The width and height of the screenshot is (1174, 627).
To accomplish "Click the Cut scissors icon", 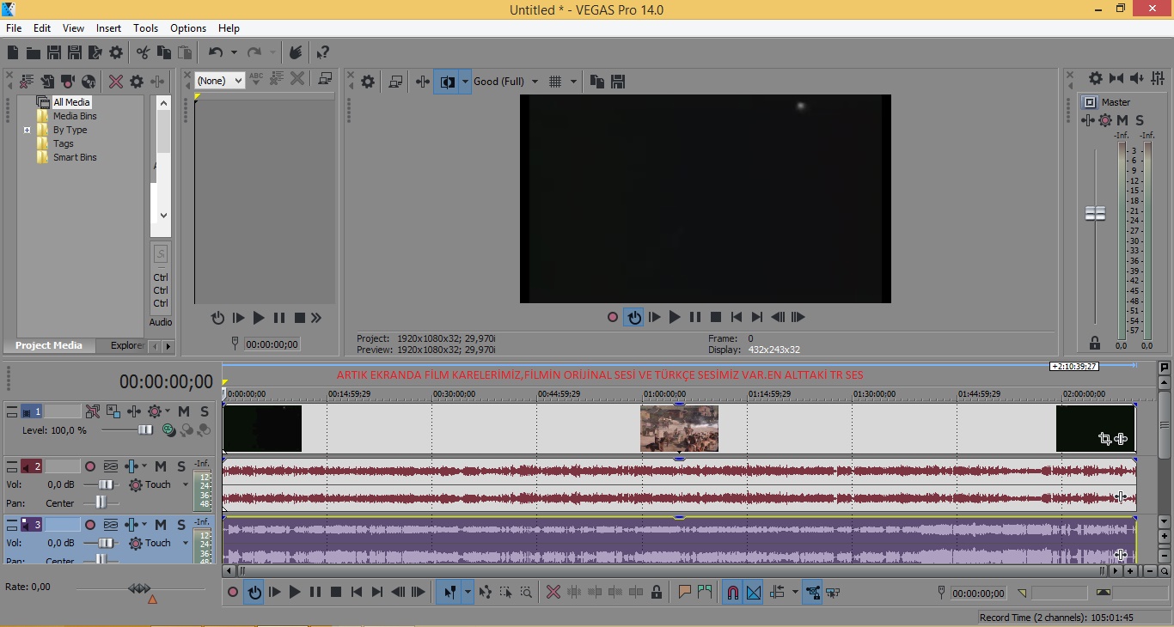I will 143,53.
